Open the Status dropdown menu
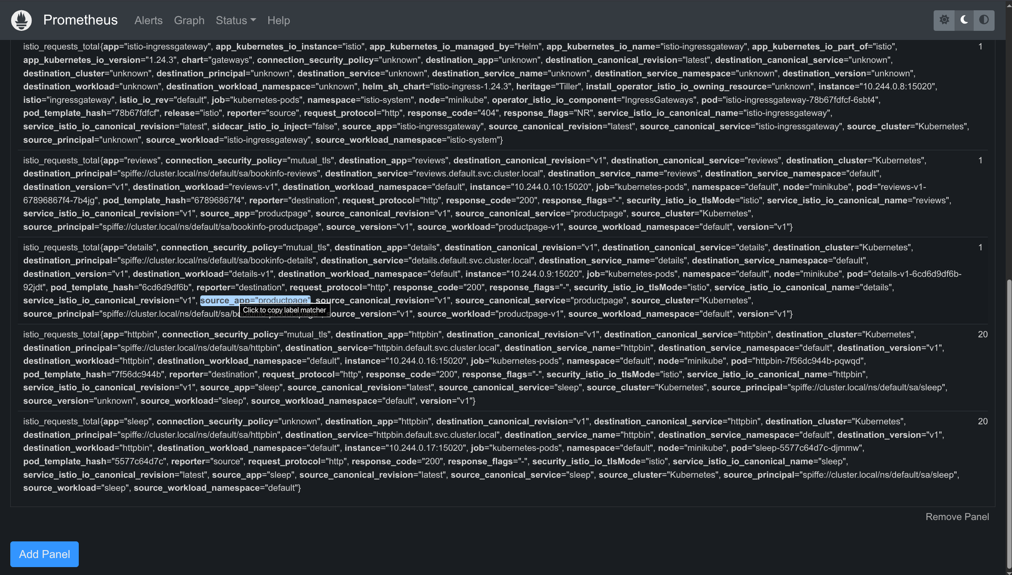 click(235, 20)
